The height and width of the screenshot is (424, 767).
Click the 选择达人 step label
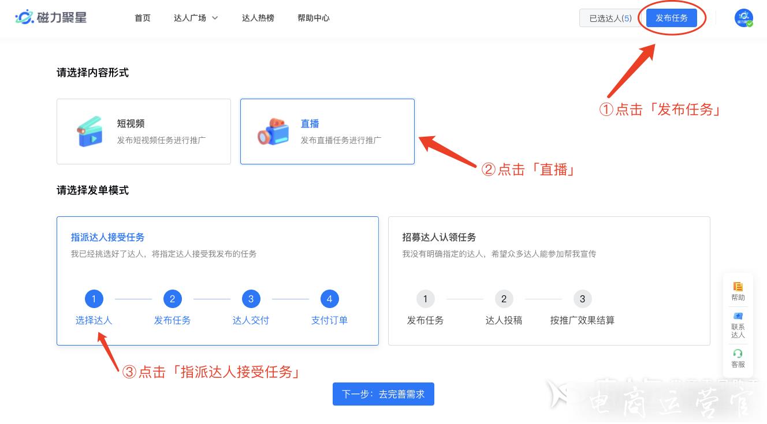pos(94,320)
